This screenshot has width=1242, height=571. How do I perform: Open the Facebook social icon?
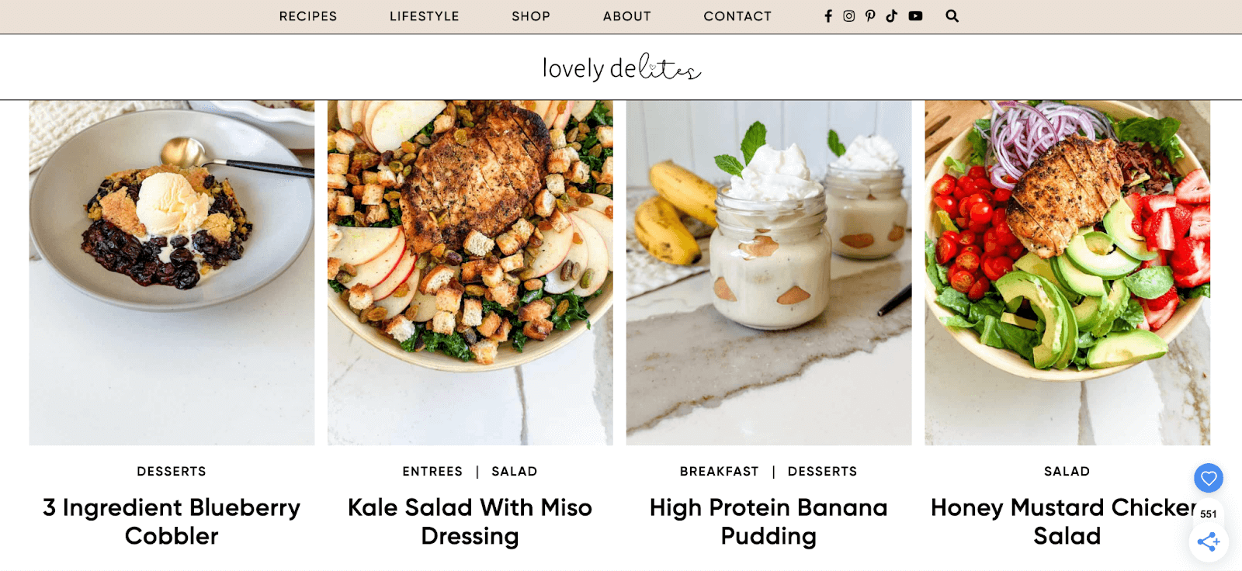coord(828,16)
